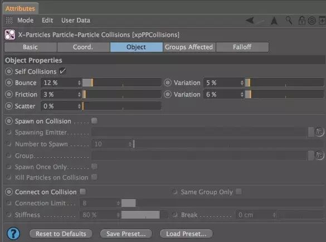Screen dimensions: 326x242
Task: Click the grip dots icon beside Mode
Action: (9, 20)
